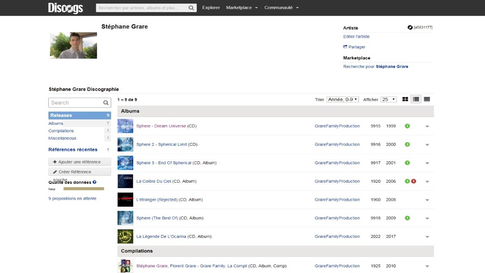485x273 pixels.
Task: Click green badge on La Colère Du Ciel row
Action: point(407,181)
